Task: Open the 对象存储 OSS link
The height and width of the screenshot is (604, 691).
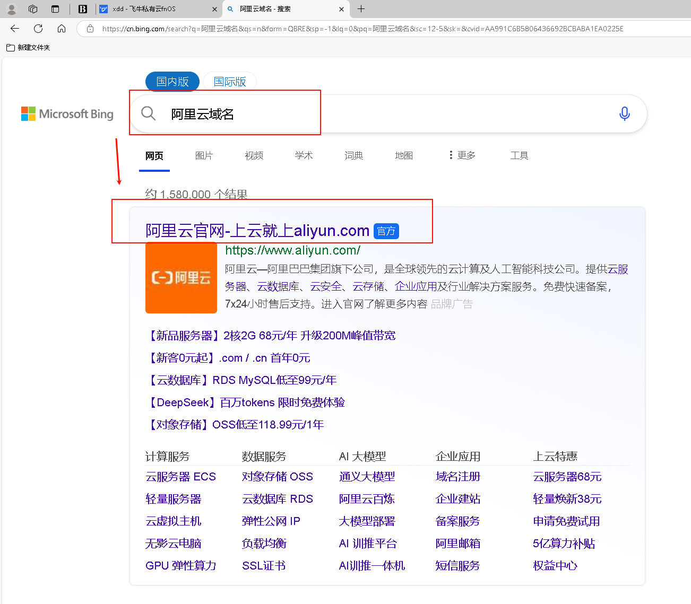Action: [x=278, y=477]
